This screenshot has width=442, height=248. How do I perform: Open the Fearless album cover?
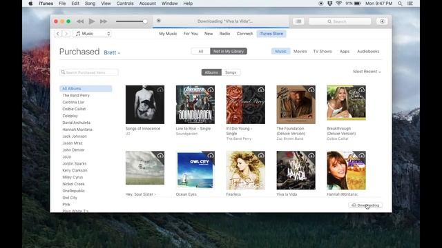[246, 170]
